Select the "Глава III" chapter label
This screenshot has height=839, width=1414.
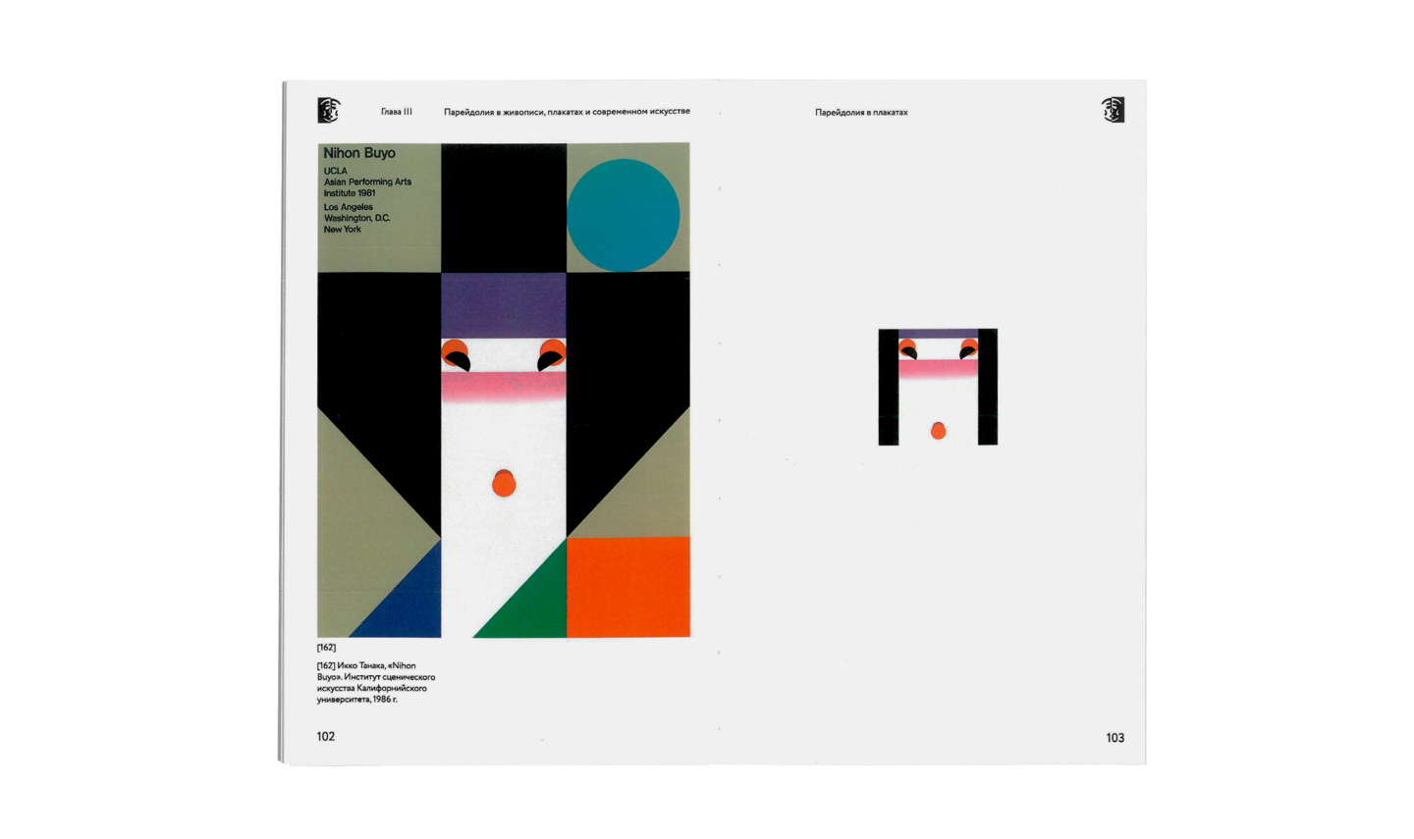[x=397, y=112]
